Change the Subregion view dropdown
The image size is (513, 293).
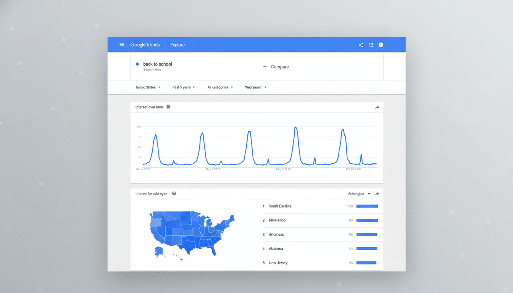(x=359, y=194)
